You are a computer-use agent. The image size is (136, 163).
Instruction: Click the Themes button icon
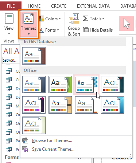click(x=28, y=19)
